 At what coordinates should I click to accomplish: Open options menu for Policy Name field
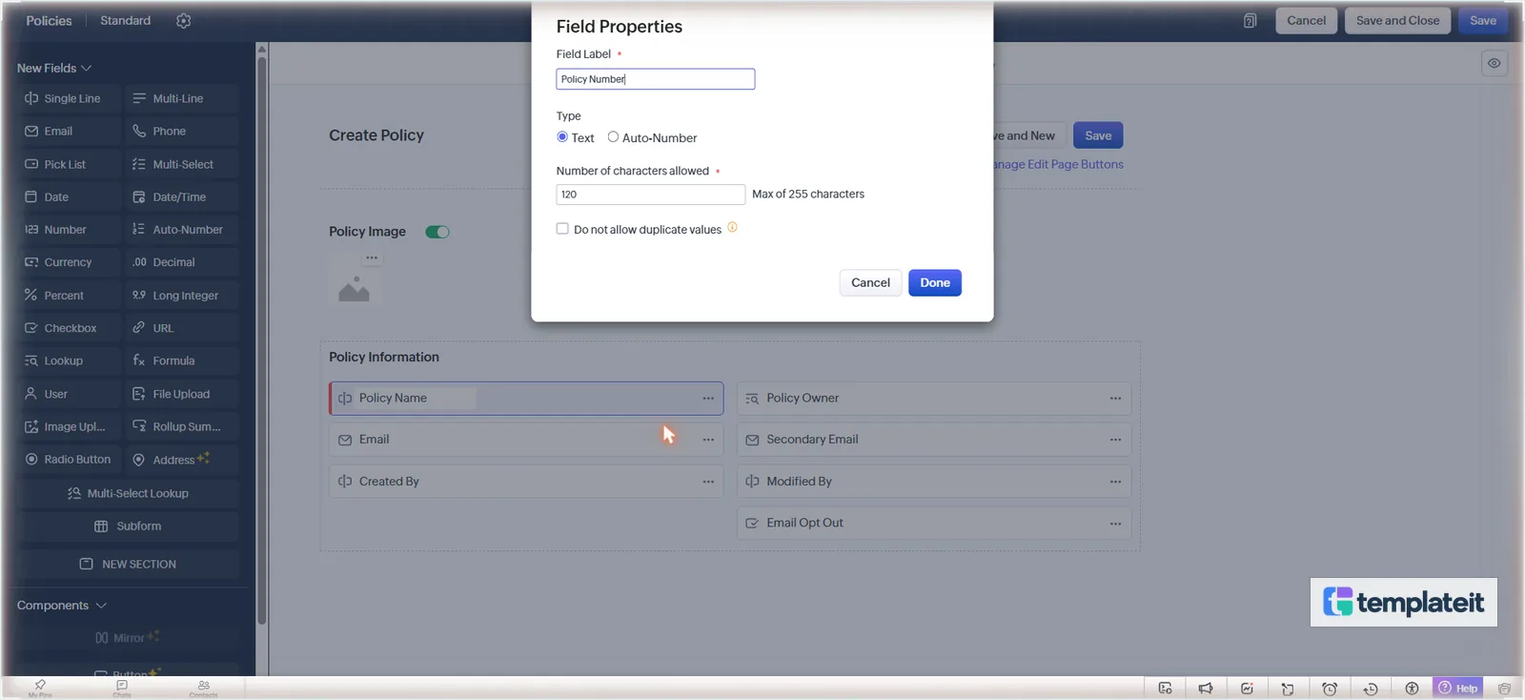coord(708,399)
